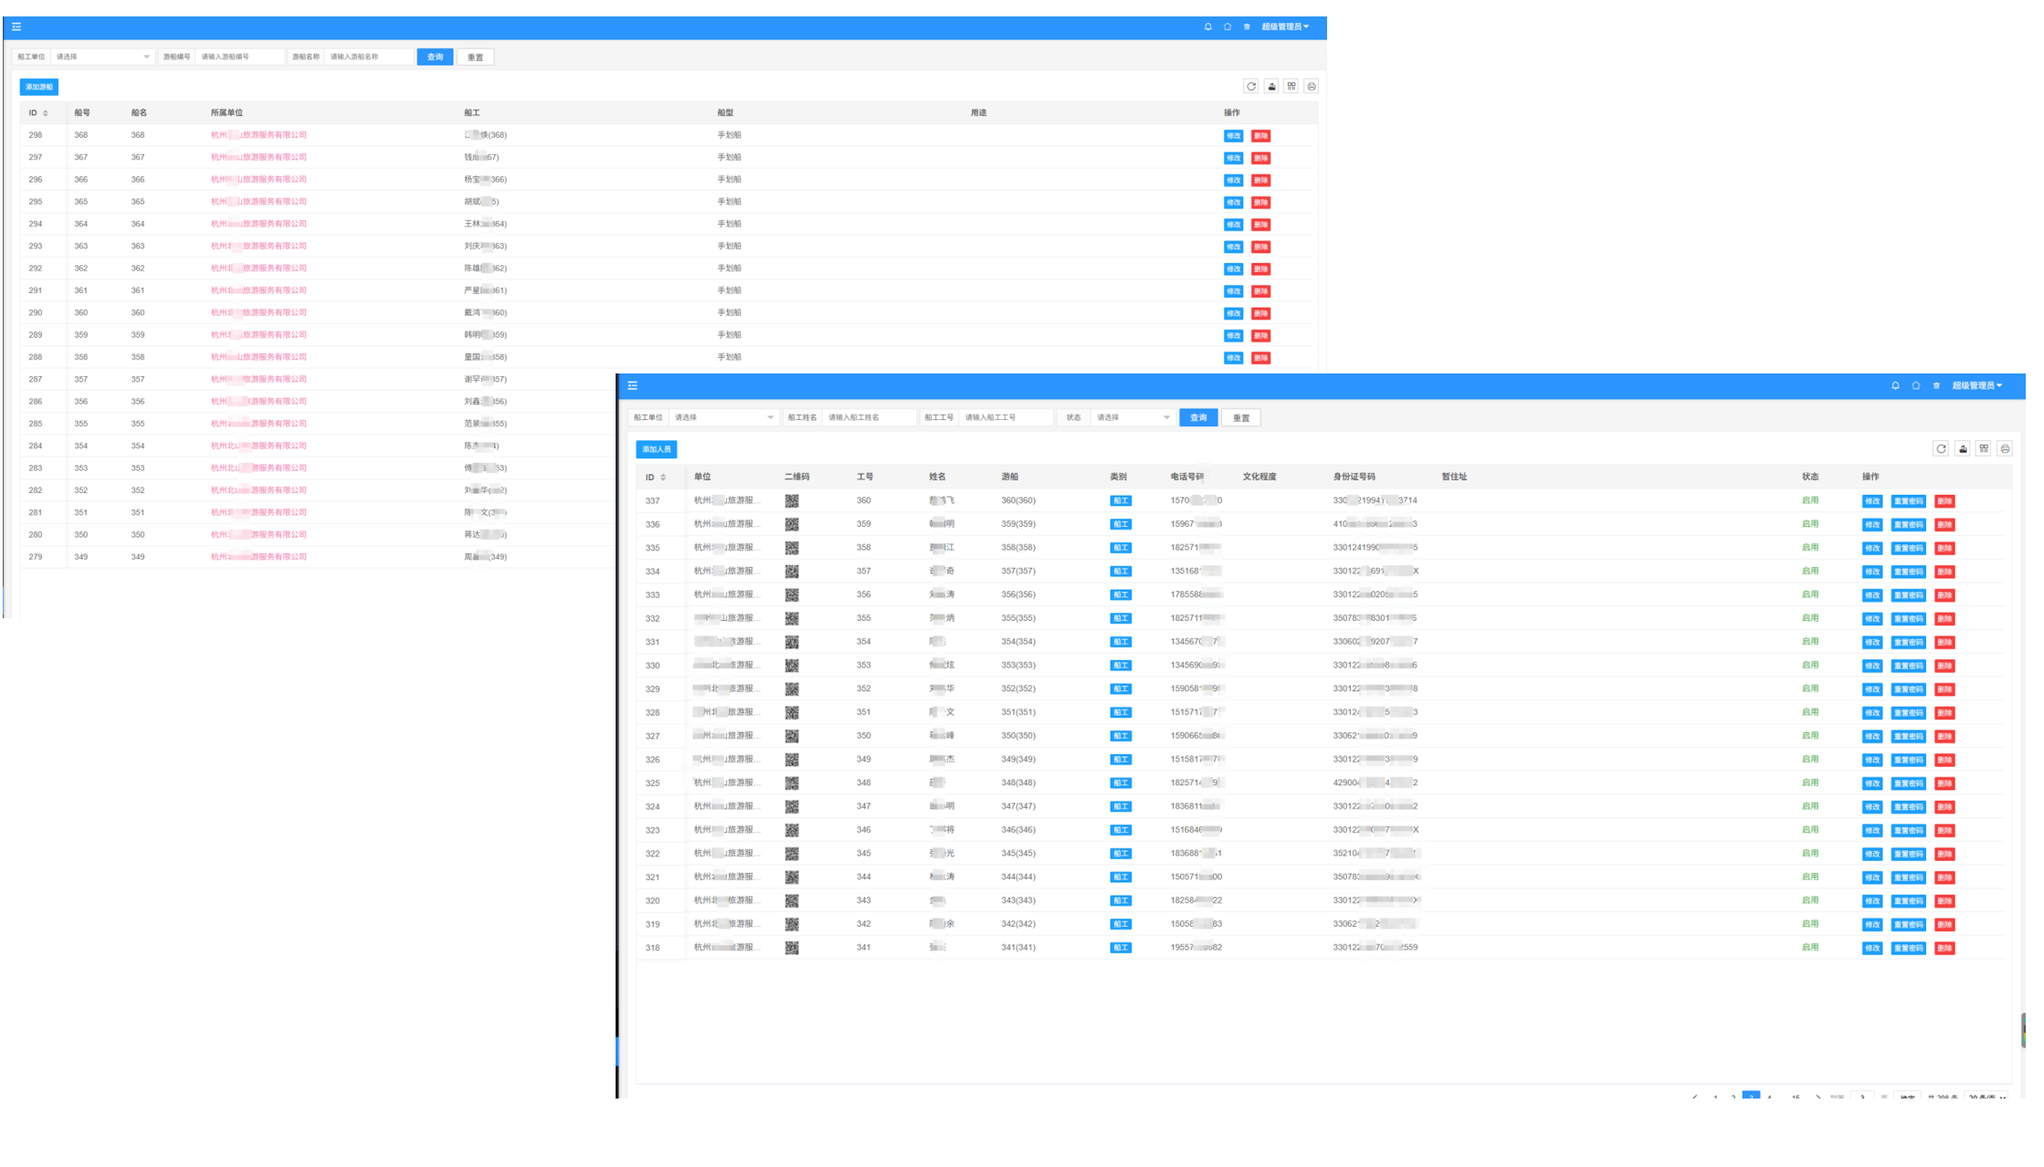Delete boat record ID 297
Viewport: 2044px width, 1167px height.
(x=1260, y=158)
